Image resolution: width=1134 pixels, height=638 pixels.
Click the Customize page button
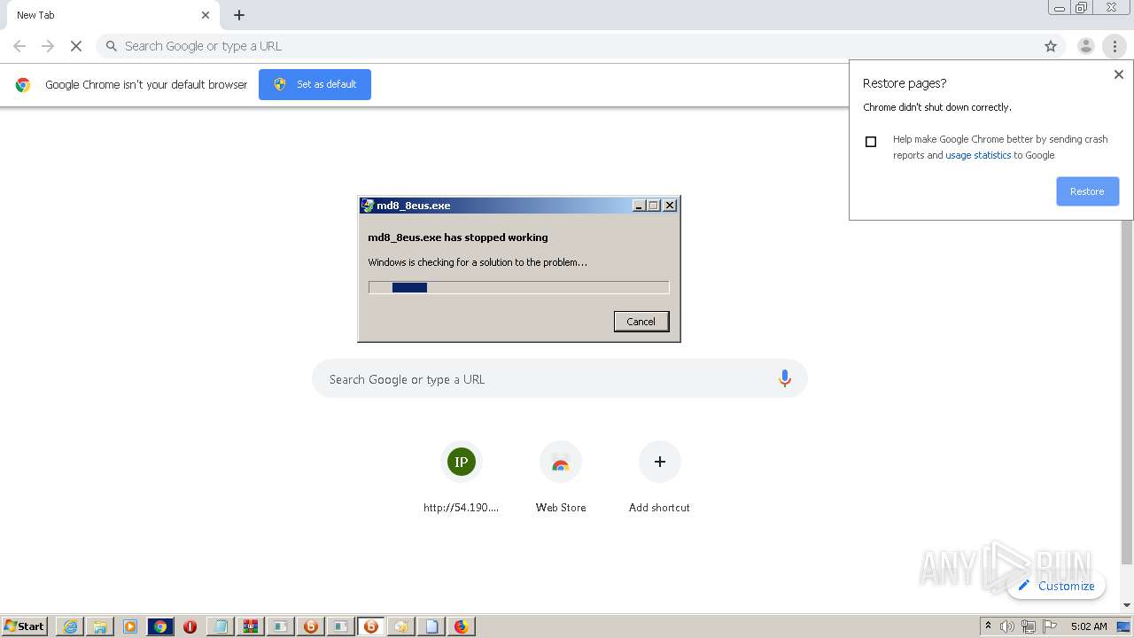(x=1056, y=586)
